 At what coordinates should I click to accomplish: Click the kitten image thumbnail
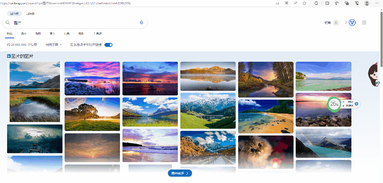[266, 152]
